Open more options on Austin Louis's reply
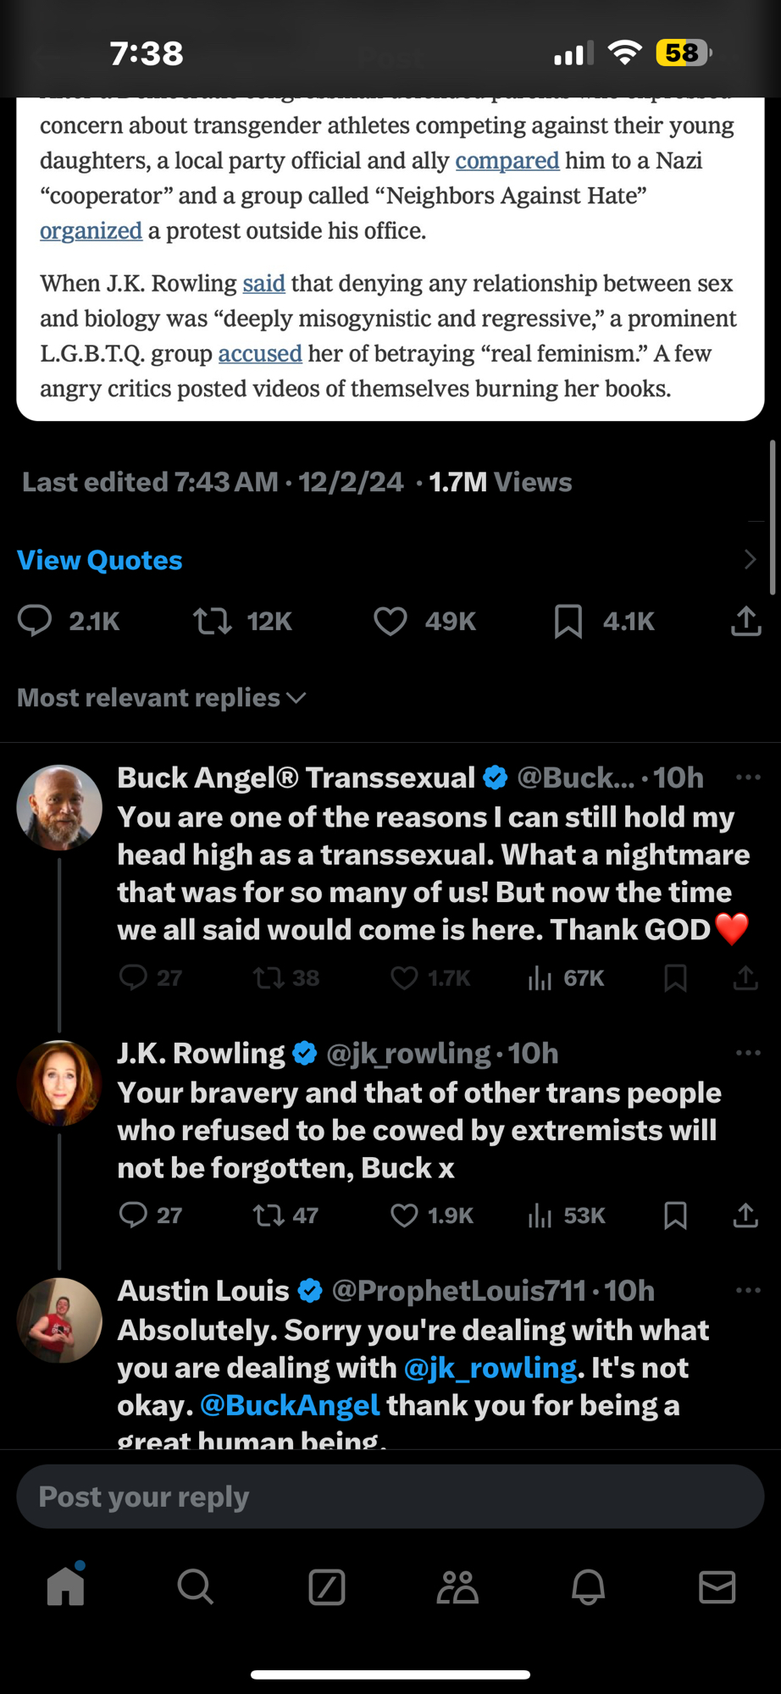Screen dimensions: 781x1694 tap(748, 1291)
